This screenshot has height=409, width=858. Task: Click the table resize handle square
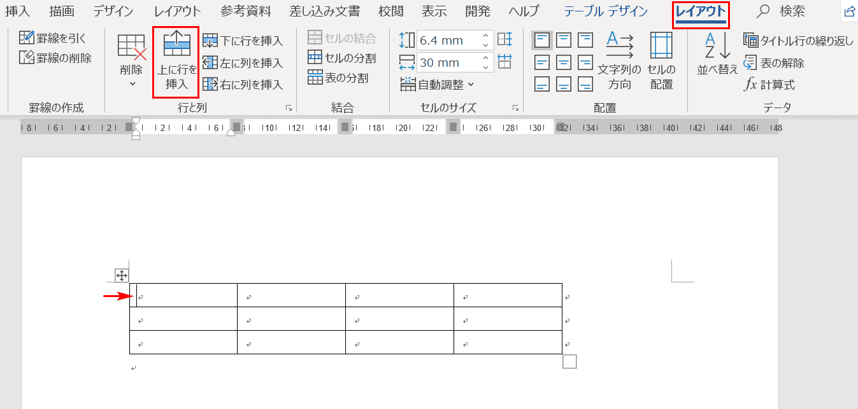570,361
